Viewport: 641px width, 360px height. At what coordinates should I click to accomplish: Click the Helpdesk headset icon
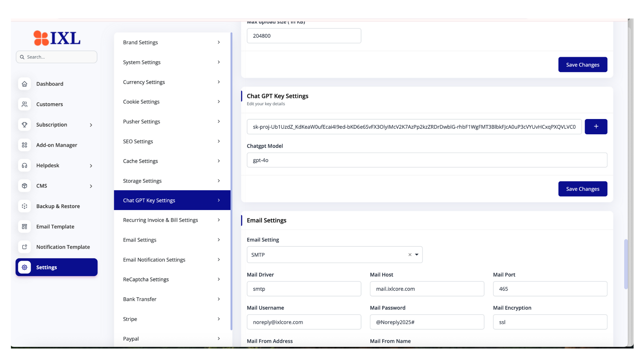pyautogui.click(x=24, y=165)
